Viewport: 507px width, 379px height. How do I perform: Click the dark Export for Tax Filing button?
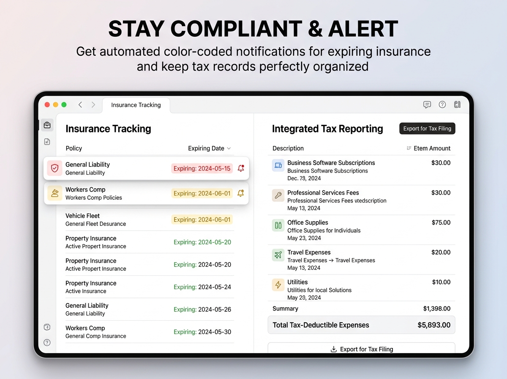(x=427, y=129)
